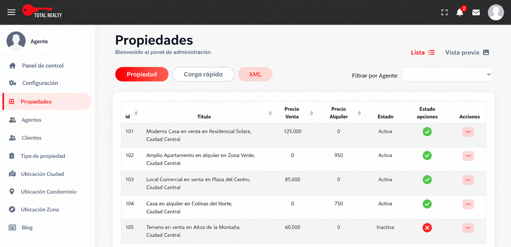This screenshot has width=511, height=247.
Task: Open actions menu for property 105
Action: (468, 228)
